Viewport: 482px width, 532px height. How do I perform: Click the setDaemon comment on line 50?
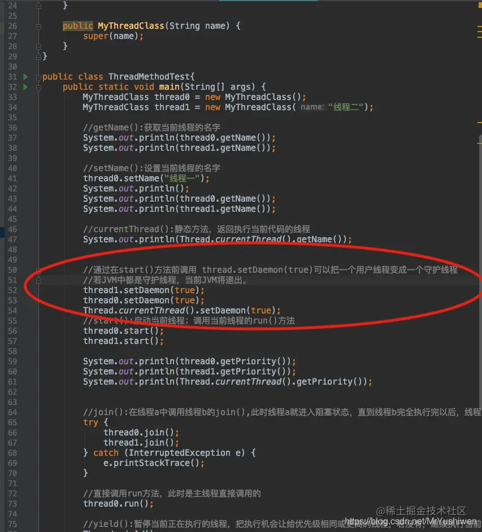(x=270, y=270)
